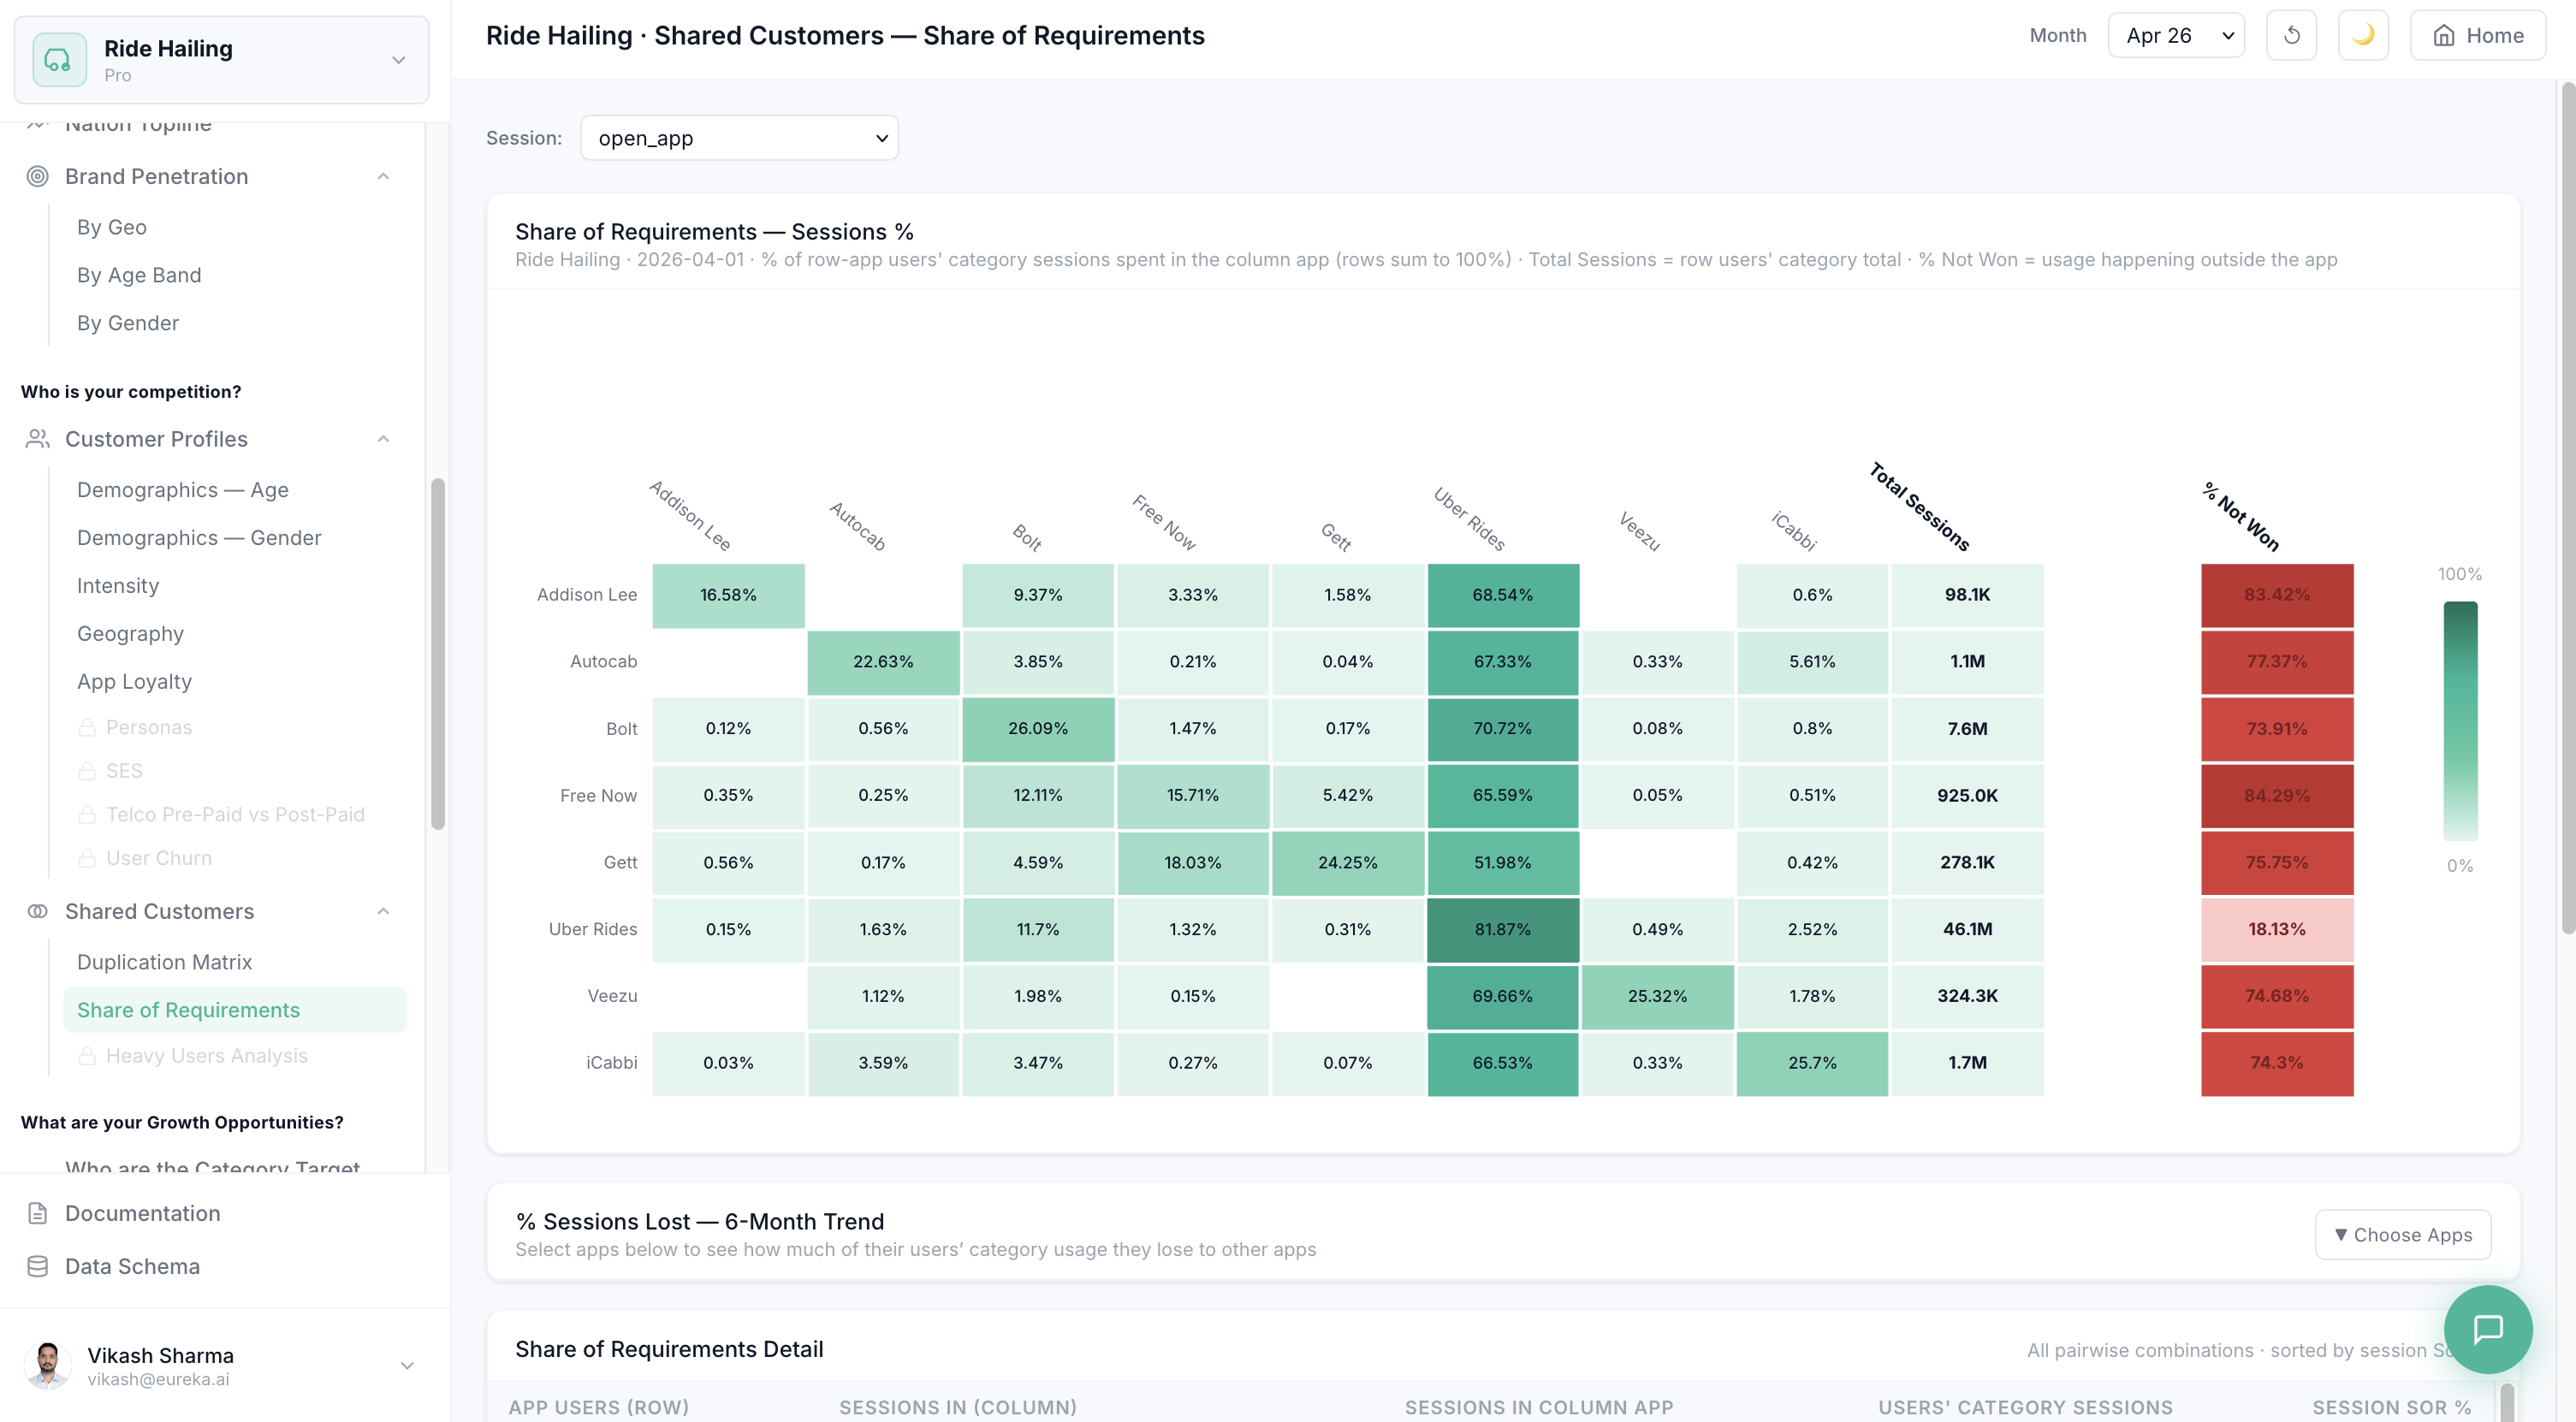The height and width of the screenshot is (1422, 2576).
Task: Open the Duplication Matrix page
Action: click(x=164, y=962)
